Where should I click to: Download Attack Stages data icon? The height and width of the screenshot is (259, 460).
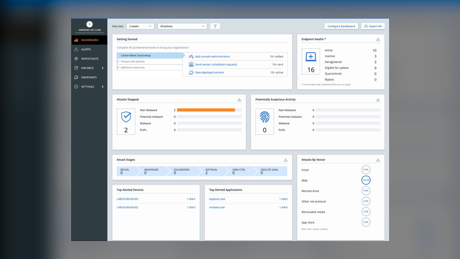[286, 160]
